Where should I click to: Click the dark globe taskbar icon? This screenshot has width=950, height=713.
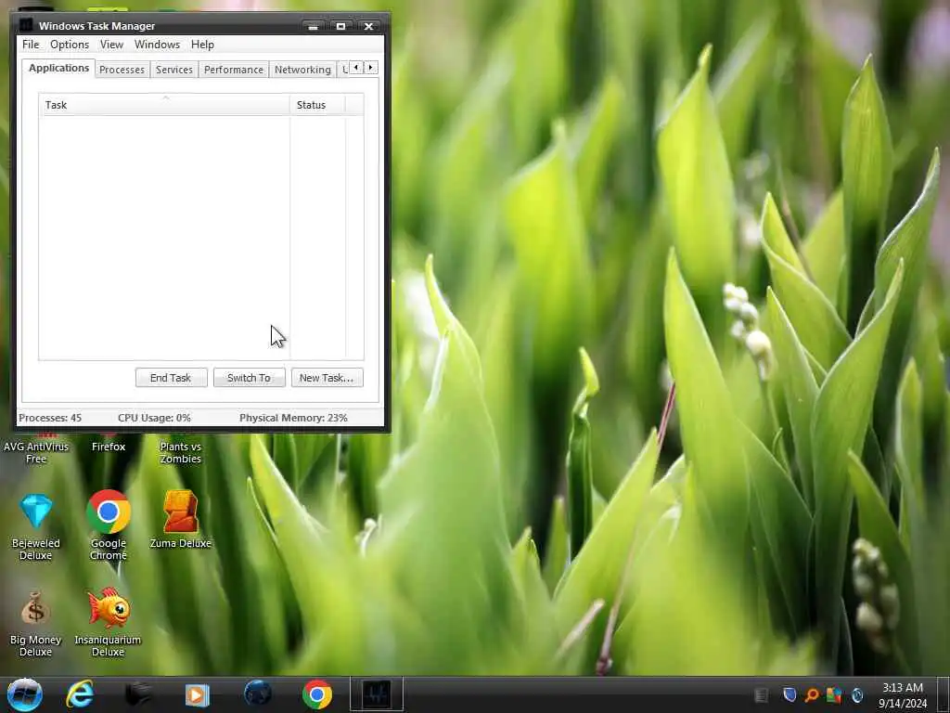click(x=258, y=694)
